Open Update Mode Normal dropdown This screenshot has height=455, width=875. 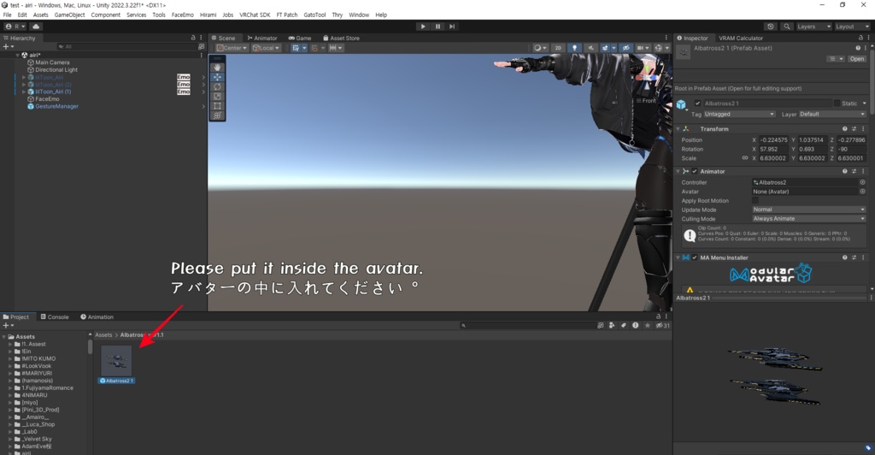[x=808, y=210]
